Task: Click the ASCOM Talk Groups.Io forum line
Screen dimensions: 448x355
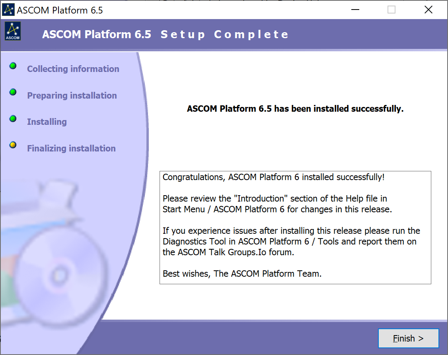Action: tap(228, 252)
